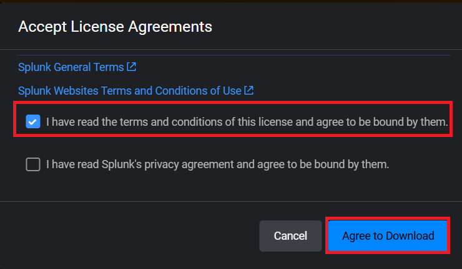Select the word "Splunk" in General Terms link
Screen dimensions: 462x269
34,67
